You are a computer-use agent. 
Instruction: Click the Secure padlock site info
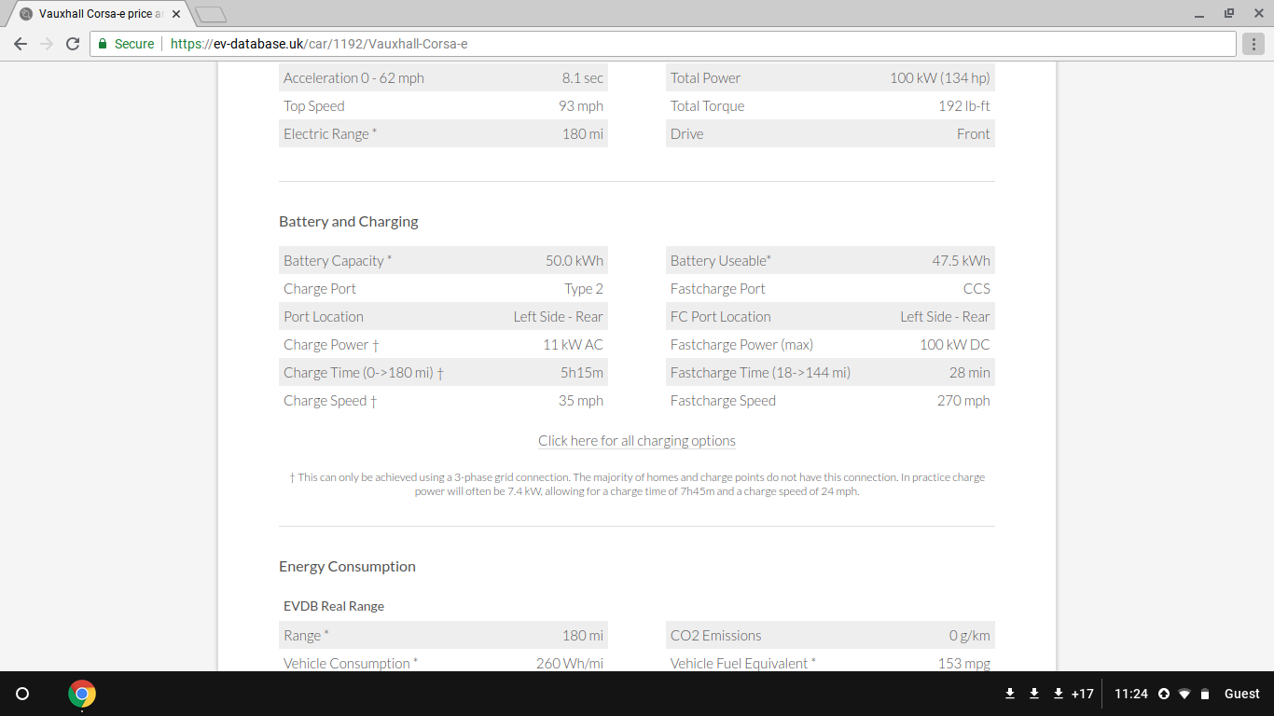(126, 44)
